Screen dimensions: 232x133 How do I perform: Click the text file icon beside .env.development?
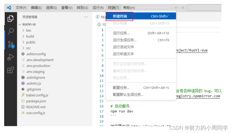[x=23, y=60]
